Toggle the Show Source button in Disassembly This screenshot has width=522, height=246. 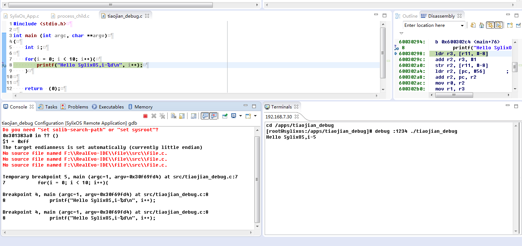pos(498,25)
